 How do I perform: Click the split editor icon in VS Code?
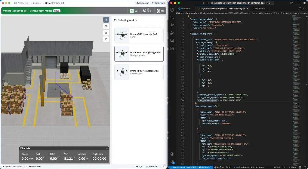[x=300, y=9]
